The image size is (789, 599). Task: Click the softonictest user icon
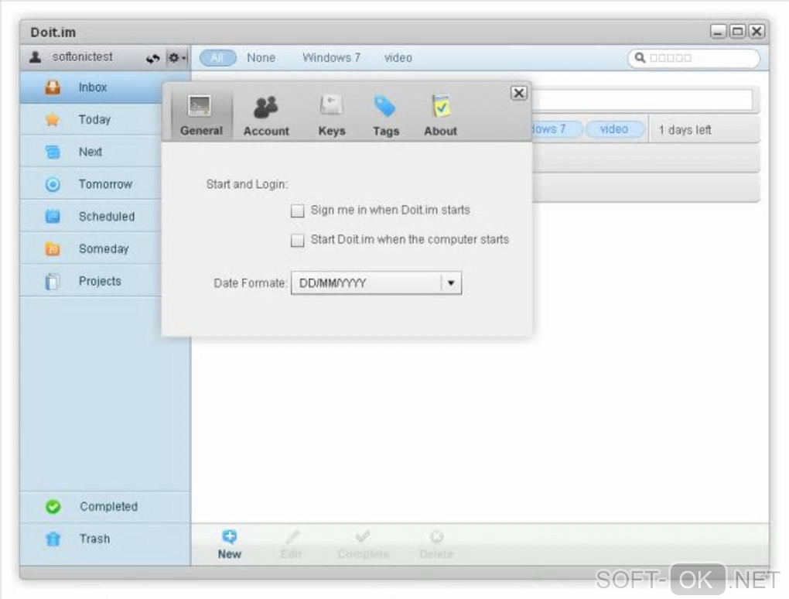[36, 56]
